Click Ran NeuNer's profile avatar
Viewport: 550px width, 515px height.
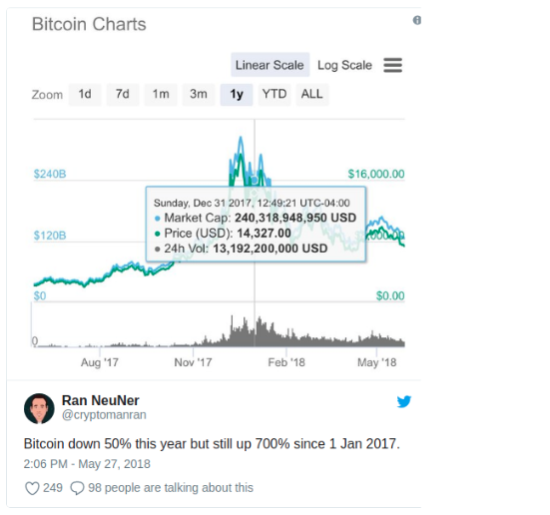coord(39,408)
